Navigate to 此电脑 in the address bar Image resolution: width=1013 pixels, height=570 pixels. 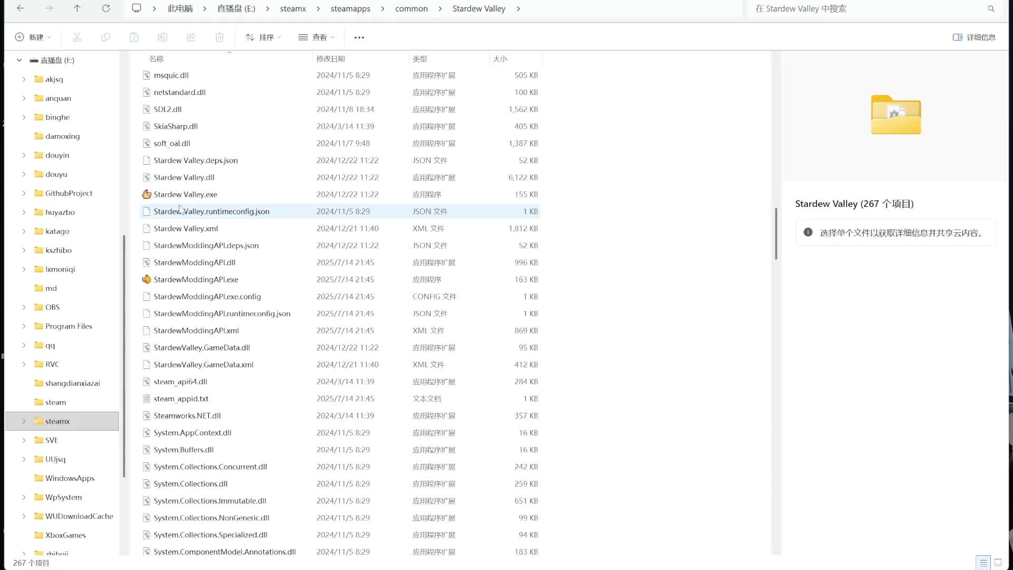(x=180, y=8)
